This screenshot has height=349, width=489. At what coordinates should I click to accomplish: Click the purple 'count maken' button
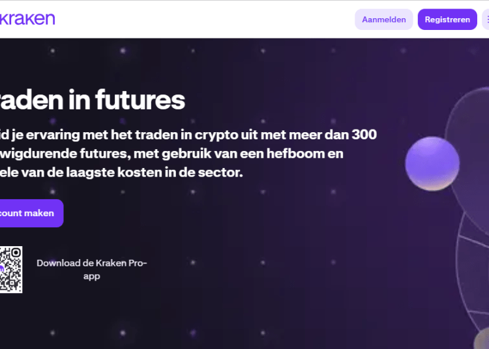point(29,214)
